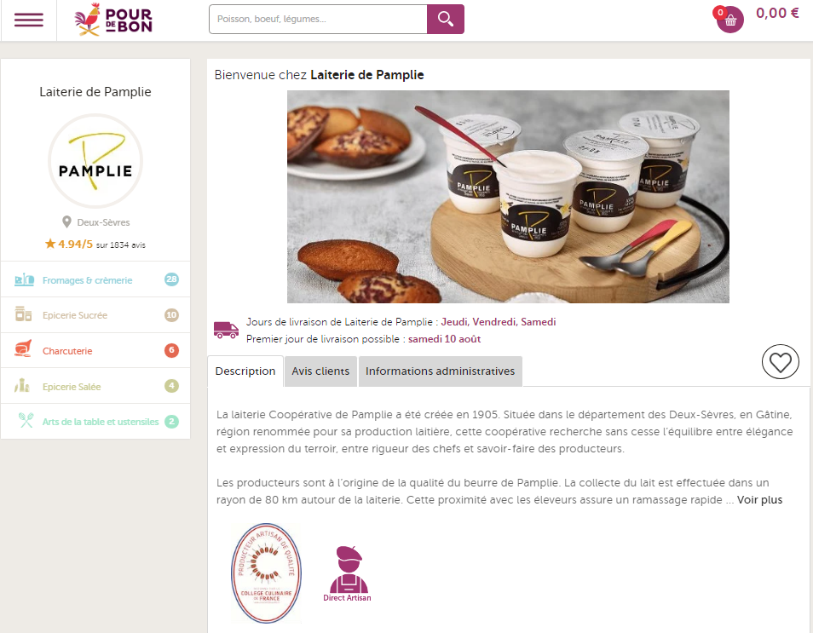Open Arts de la table et ustensiles
Screen dimensions: 813x633
pyautogui.click(x=95, y=422)
